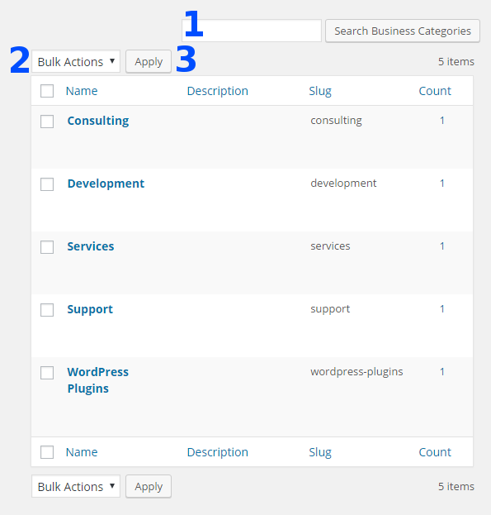Sort by Description in footer row

[218, 452]
